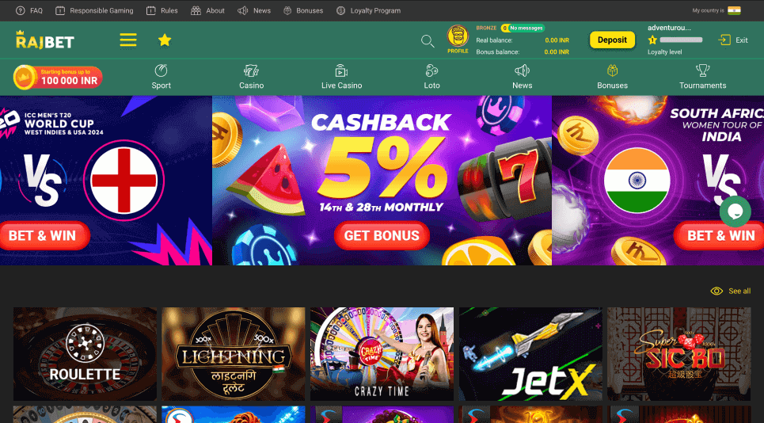Open search with the magnifier icon
The image size is (764, 423).
428,41
